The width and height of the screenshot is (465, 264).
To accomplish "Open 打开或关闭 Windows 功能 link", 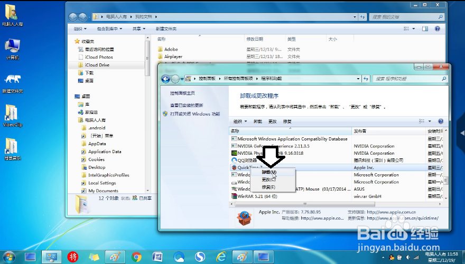I will 195,114.
